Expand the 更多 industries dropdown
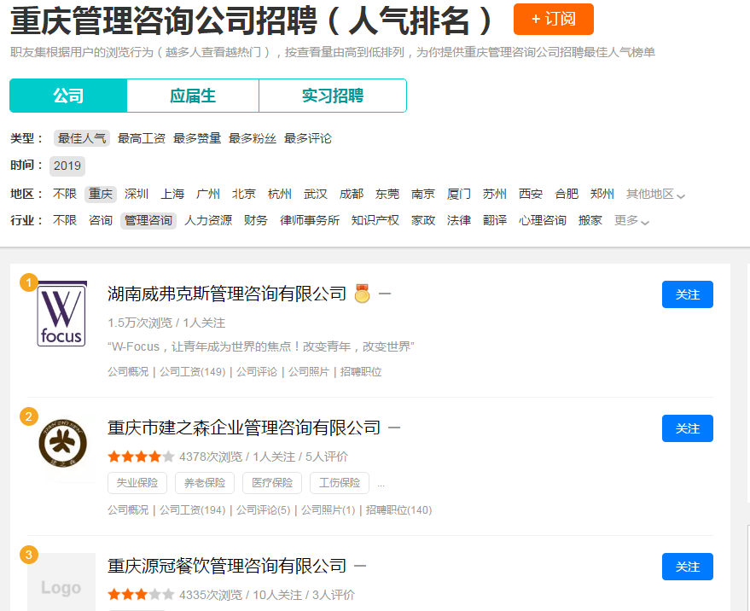Viewport: 750px width, 611px height. pos(631,220)
